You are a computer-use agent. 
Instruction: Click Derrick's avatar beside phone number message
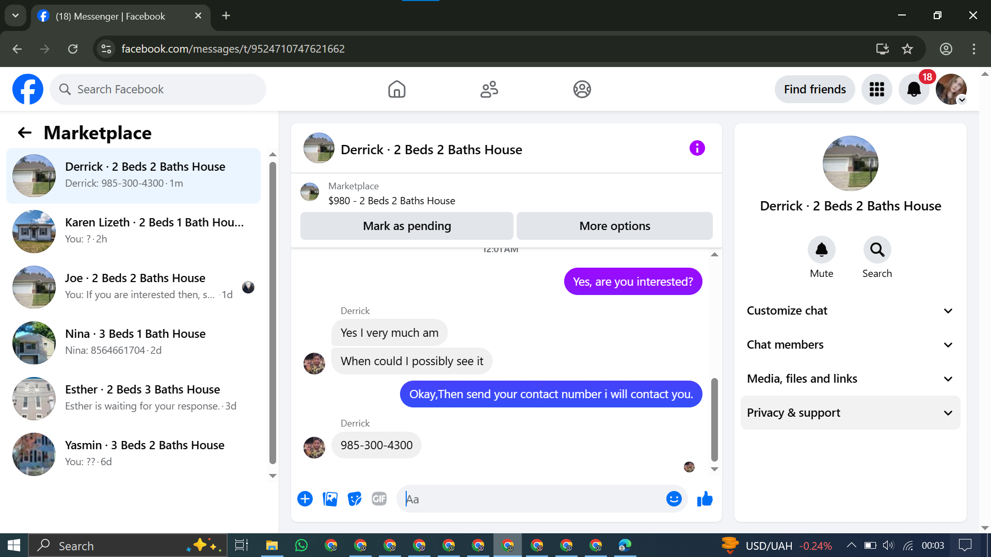314,447
